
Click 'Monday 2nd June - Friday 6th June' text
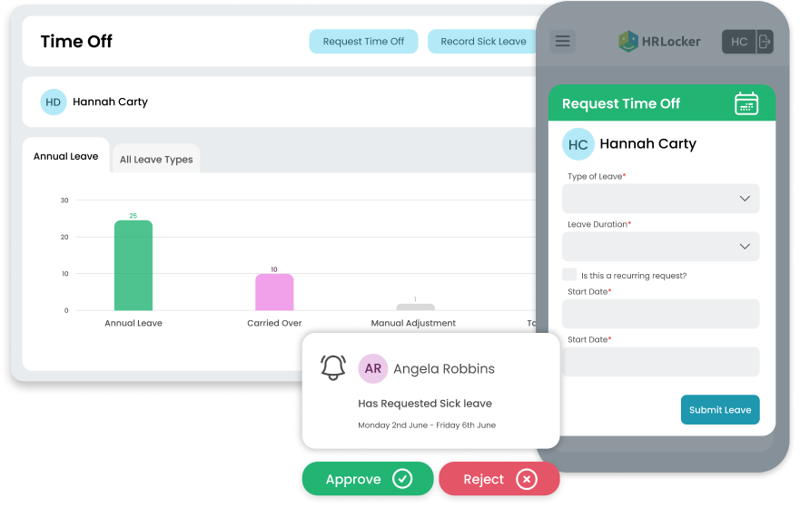point(427,425)
